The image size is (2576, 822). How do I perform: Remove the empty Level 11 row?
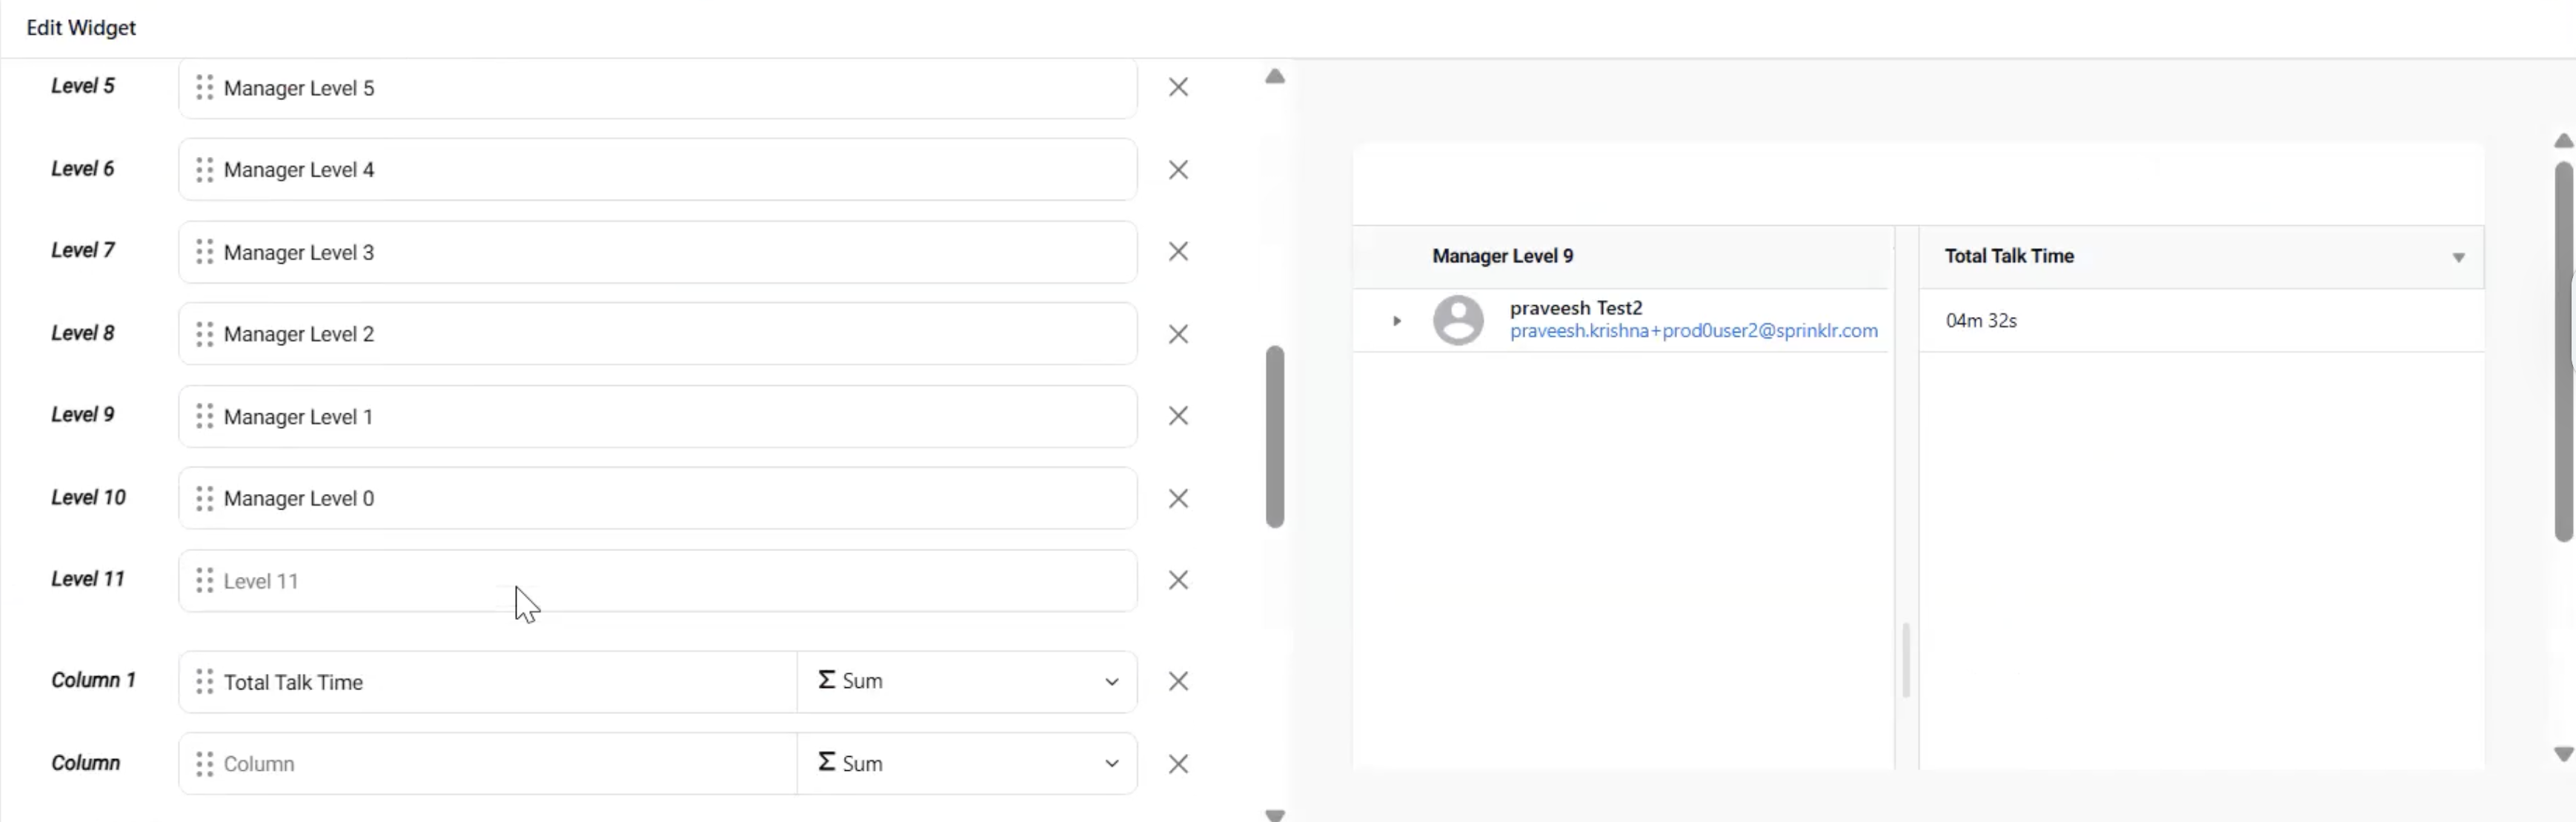coord(1178,581)
